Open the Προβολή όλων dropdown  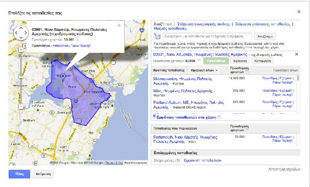(x=204, y=70)
